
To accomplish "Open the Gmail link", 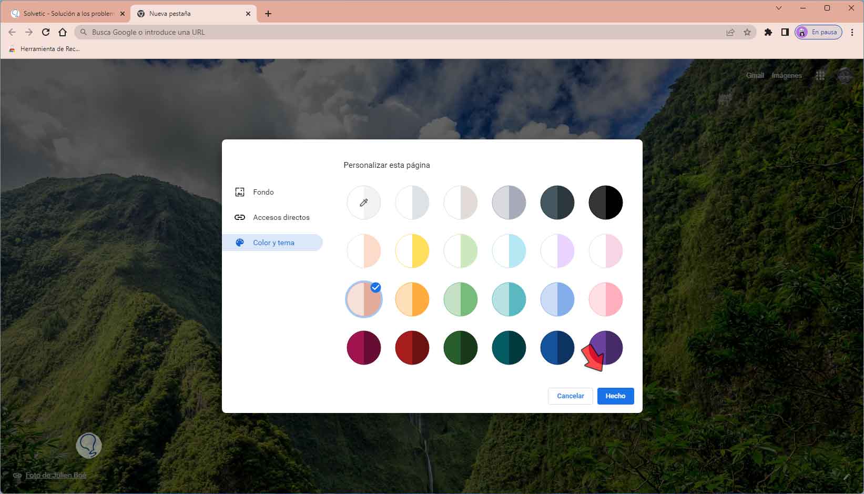I will (755, 76).
